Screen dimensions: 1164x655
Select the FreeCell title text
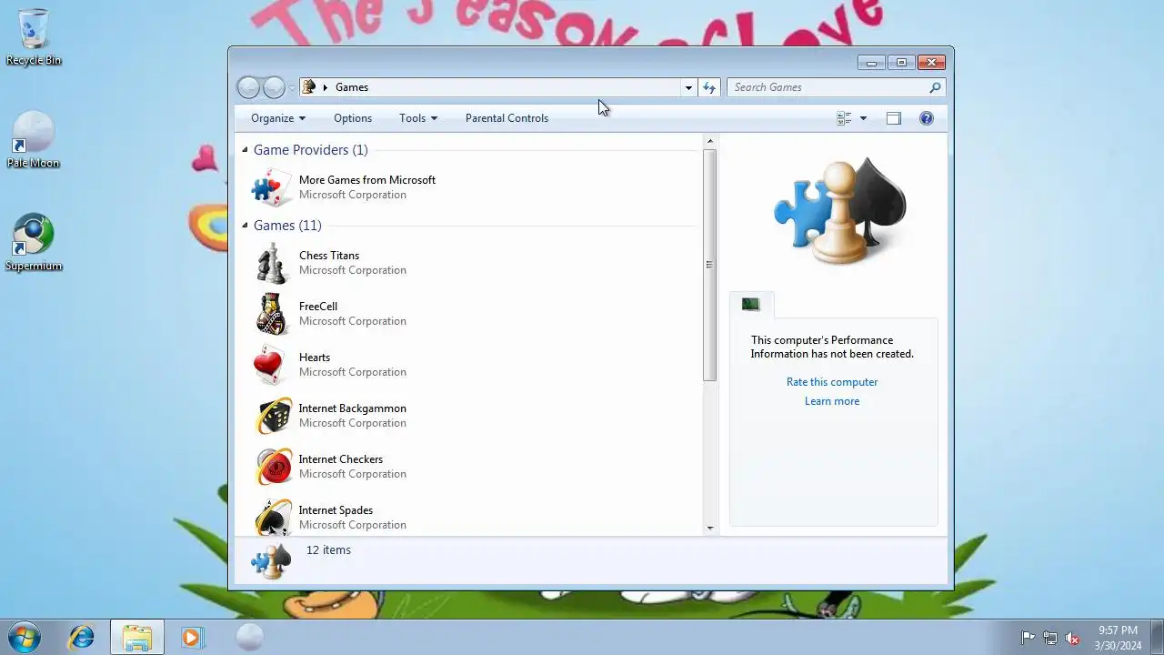pyautogui.click(x=318, y=307)
